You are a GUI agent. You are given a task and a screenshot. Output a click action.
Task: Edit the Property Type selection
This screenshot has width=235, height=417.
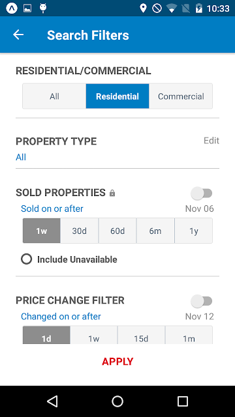(x=211, y=141)
